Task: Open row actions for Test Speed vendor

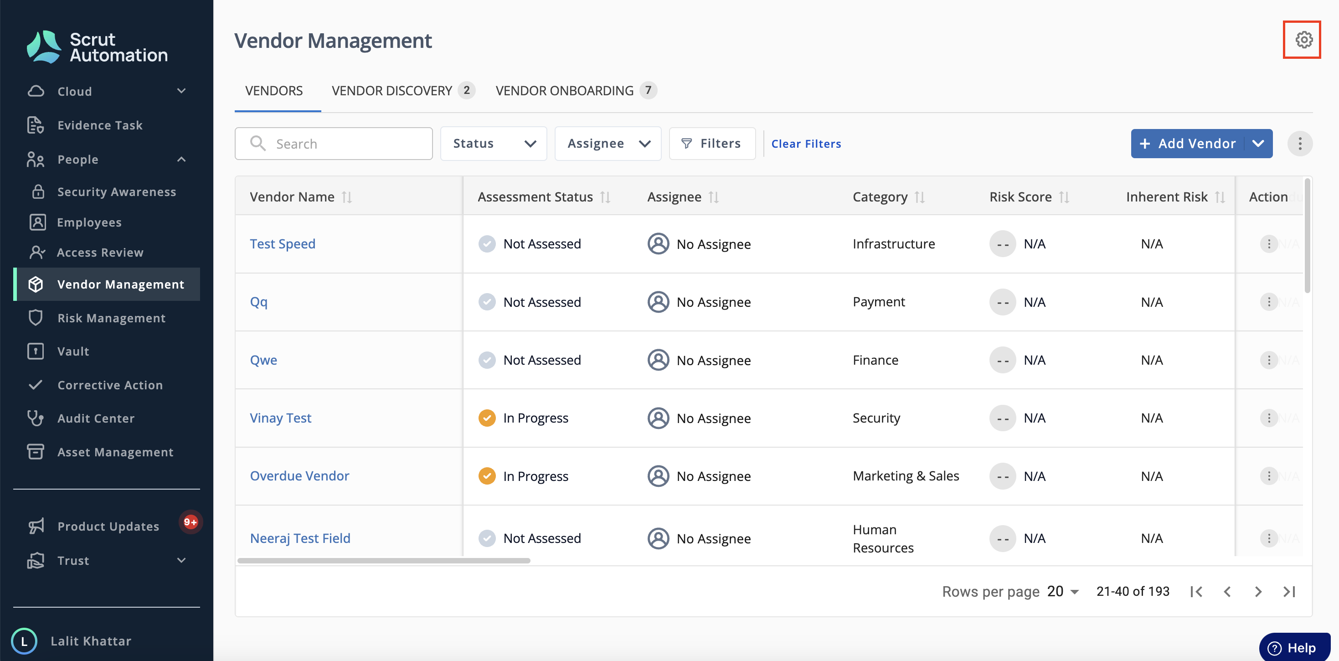Action: point(1269,243)
